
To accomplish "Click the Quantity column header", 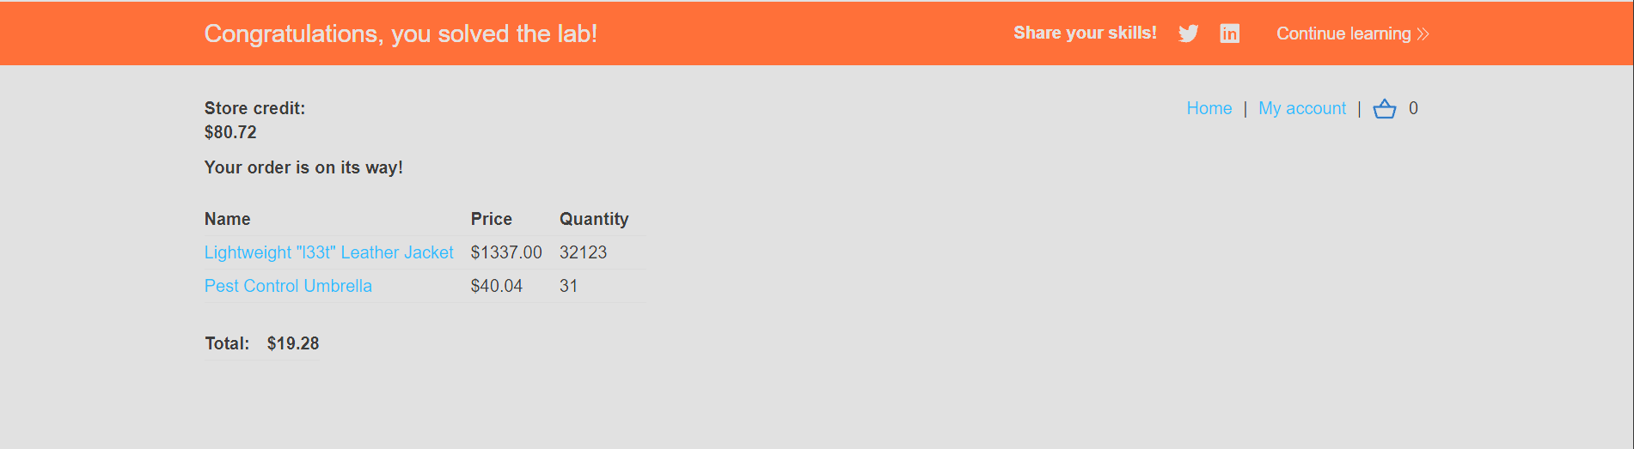I will [x=594, y=219].
